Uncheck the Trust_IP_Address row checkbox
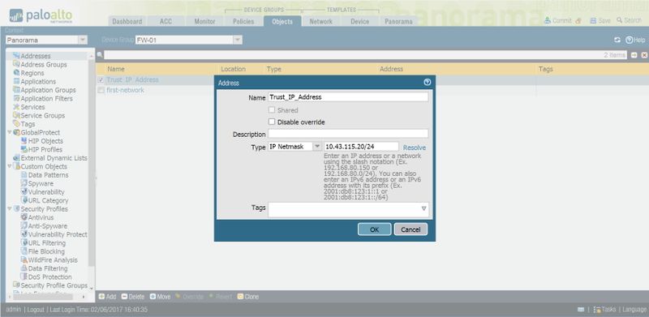The width and height of the screenshot is (649, 317). tap(101, 80)
